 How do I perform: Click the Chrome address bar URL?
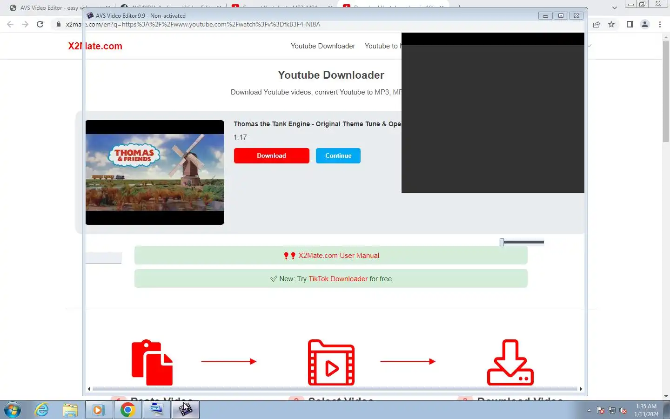coord(193,24)
